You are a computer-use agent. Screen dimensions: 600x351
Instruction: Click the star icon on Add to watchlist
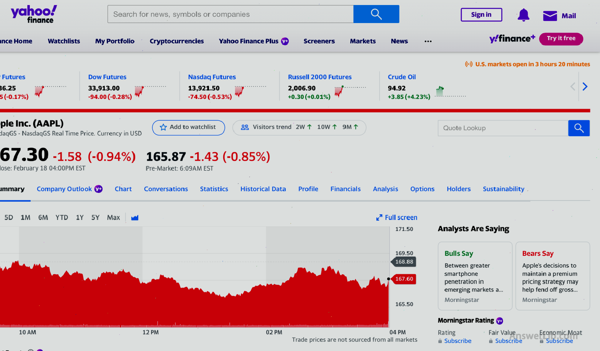[x=163, y=127]
